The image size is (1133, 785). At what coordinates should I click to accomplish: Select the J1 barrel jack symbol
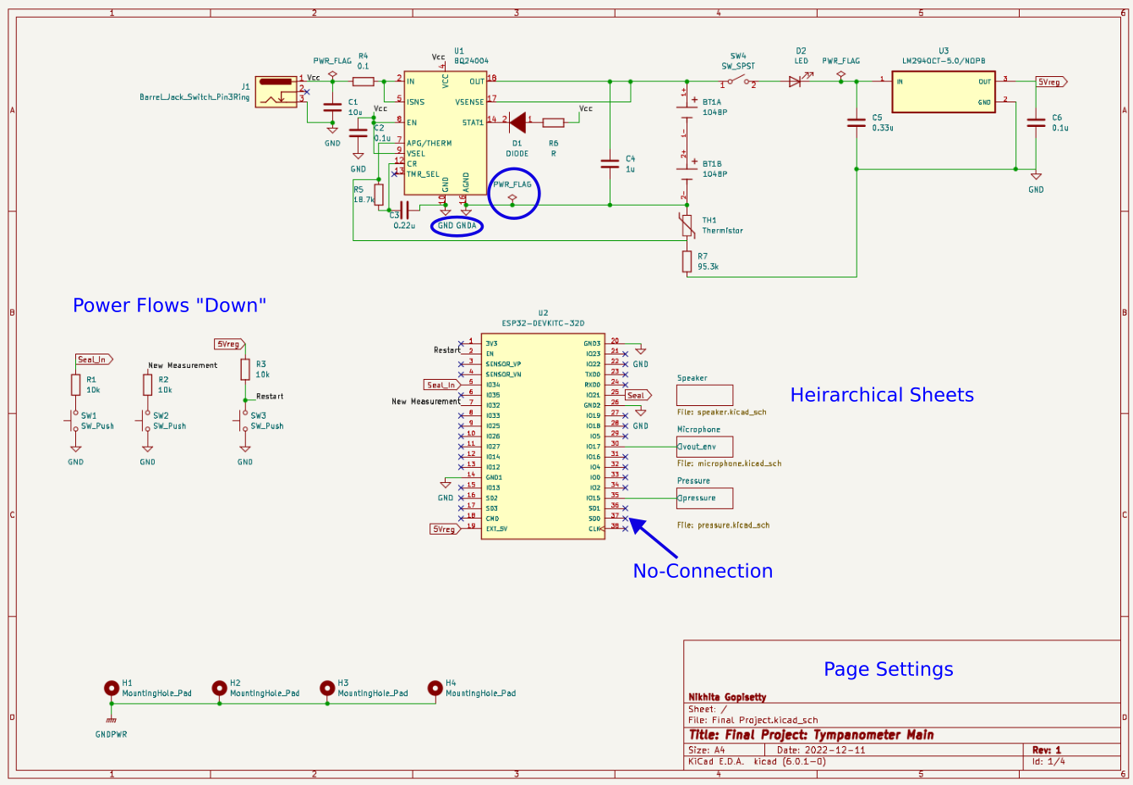coord(276,91)
